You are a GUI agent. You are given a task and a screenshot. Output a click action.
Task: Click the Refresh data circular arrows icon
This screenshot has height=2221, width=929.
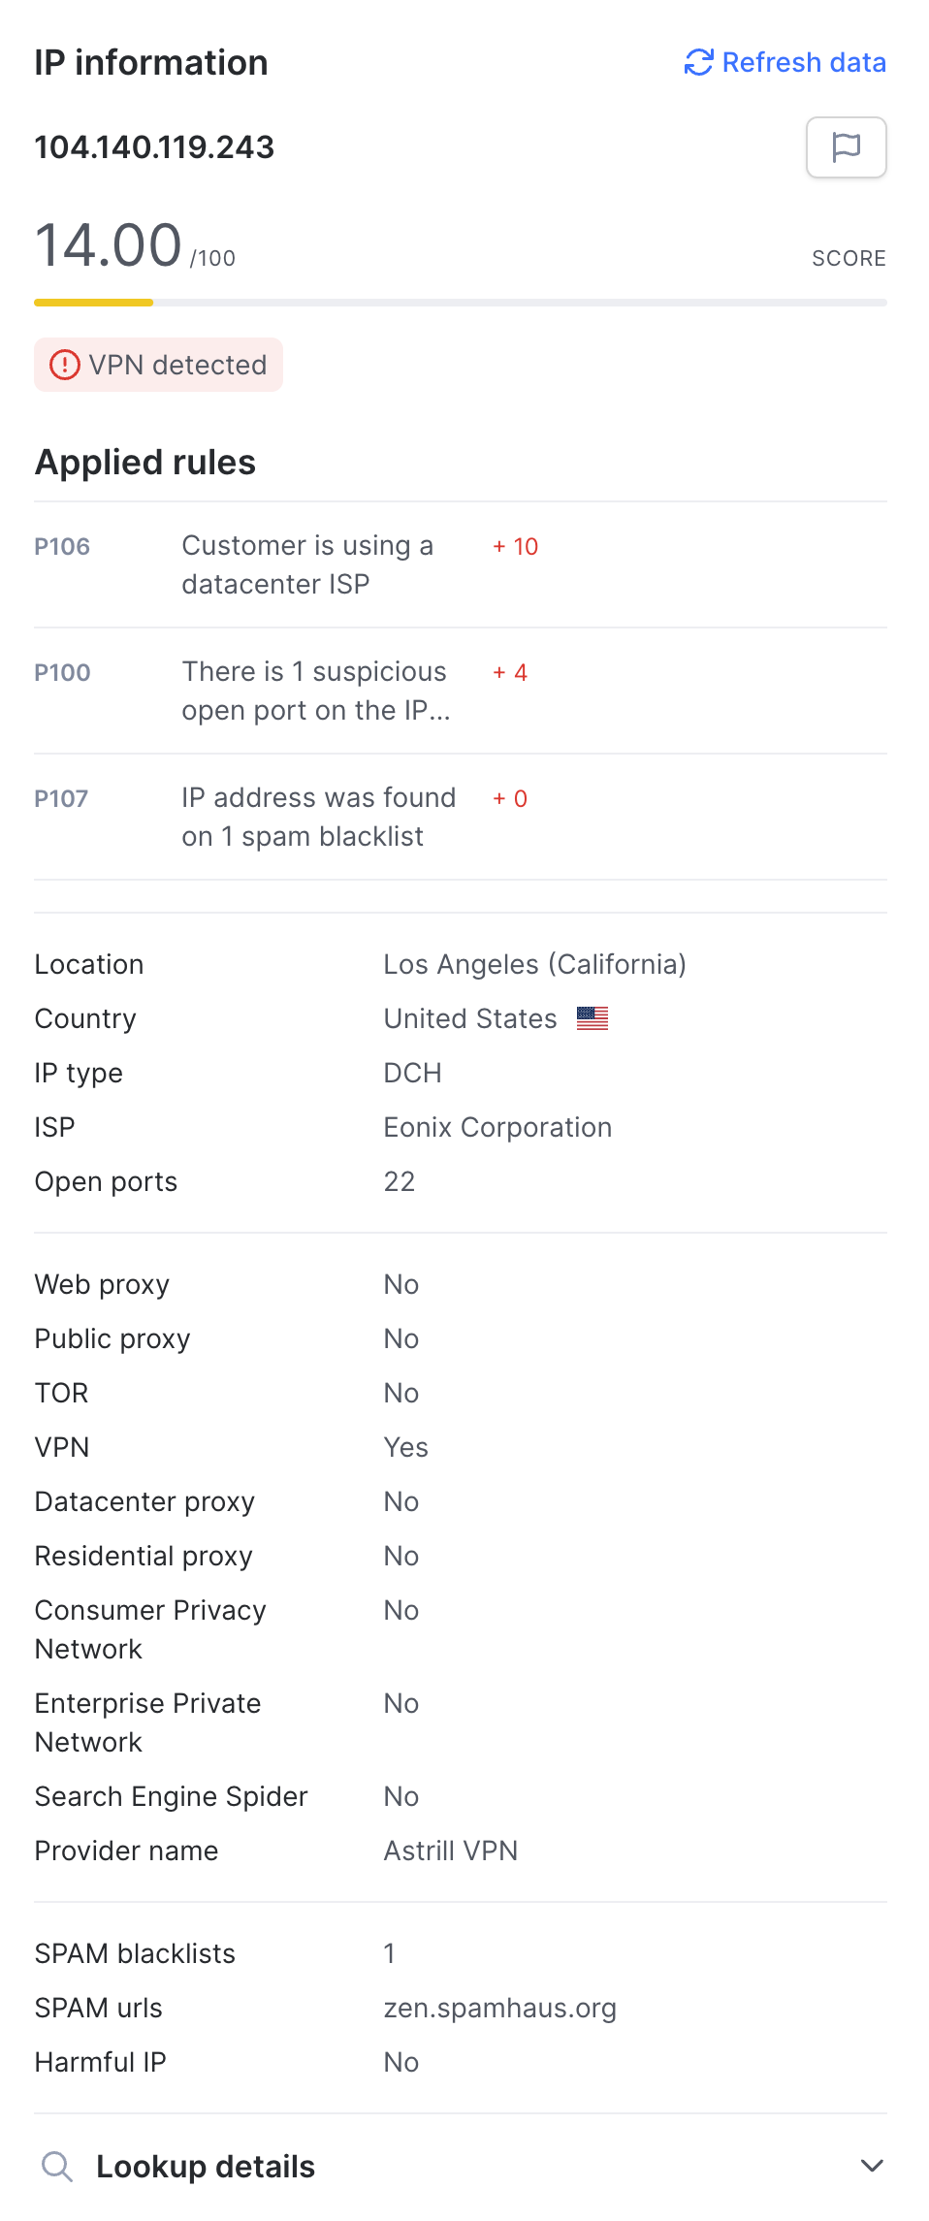(698, 63)
